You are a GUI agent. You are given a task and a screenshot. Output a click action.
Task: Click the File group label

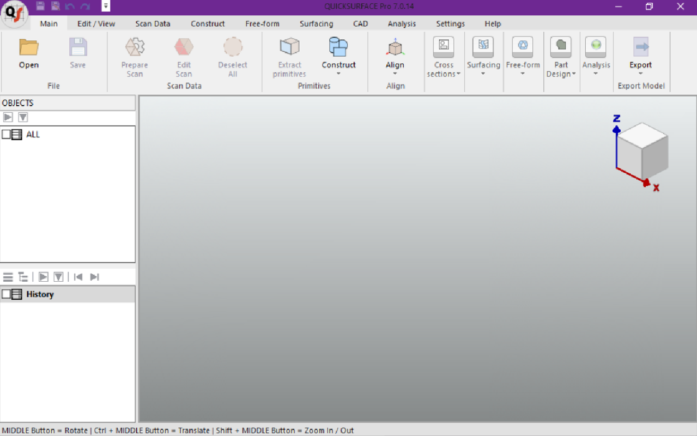click(53, 86)
